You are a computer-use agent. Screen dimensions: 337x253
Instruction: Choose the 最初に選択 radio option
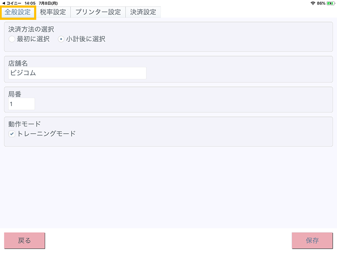pyautogui.click(x=12, y=39)
